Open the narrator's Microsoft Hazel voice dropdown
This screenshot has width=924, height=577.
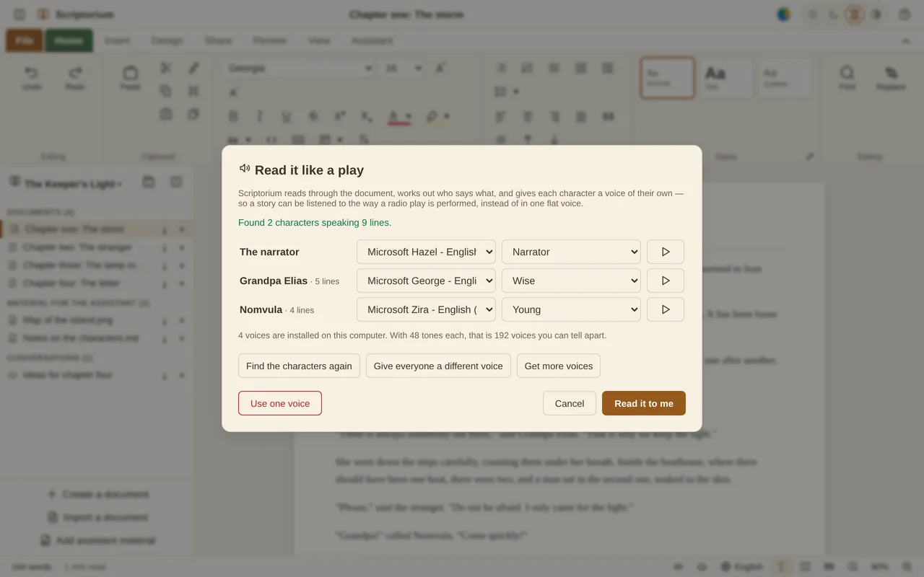pos(426,252)
